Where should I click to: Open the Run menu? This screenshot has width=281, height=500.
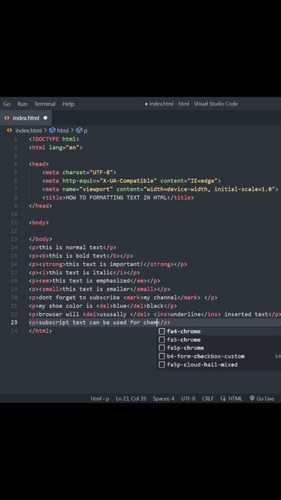[23, 104]
